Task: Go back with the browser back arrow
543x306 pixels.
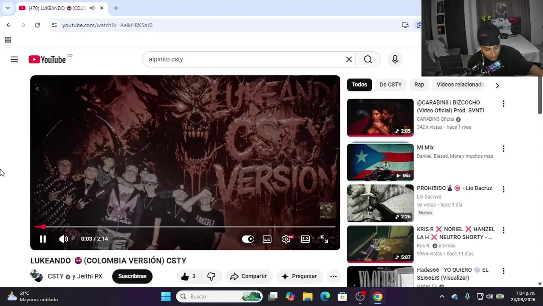Action: (x=9, y=25)
